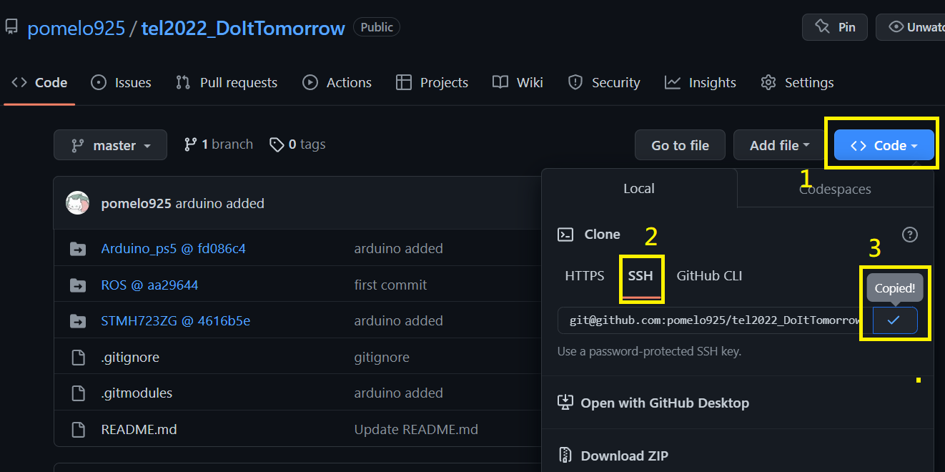
Task: Open the .gitignore file
Action: (130, 357)
